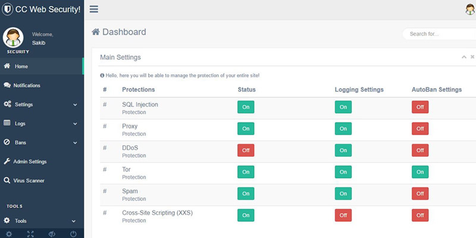Click the Search for... field
The image size is (476, 238).
pos(437,34)
